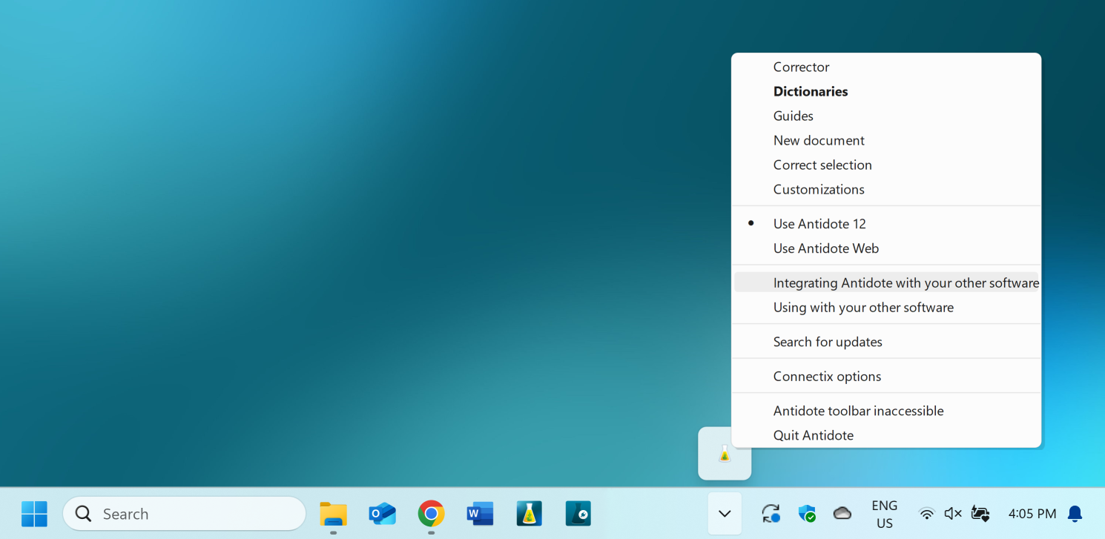Open the ENG US language switcher
The image size is (1105, 539).
pos(884,514)
